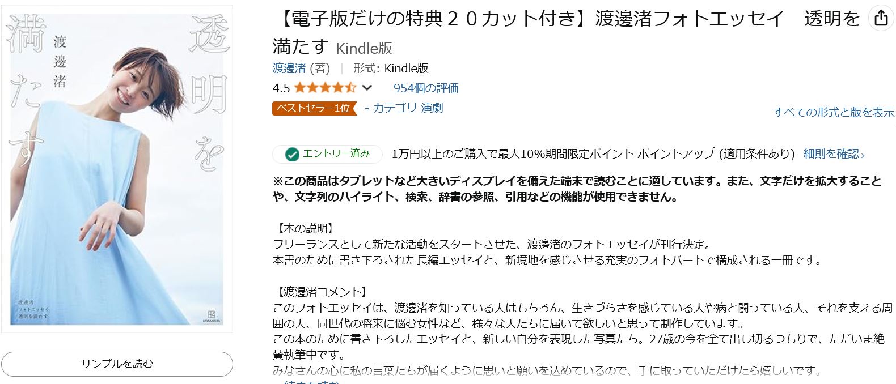Click the 【渡邊渚コメント】 section heading
The image size is (896, 384).
pos(320,292)
